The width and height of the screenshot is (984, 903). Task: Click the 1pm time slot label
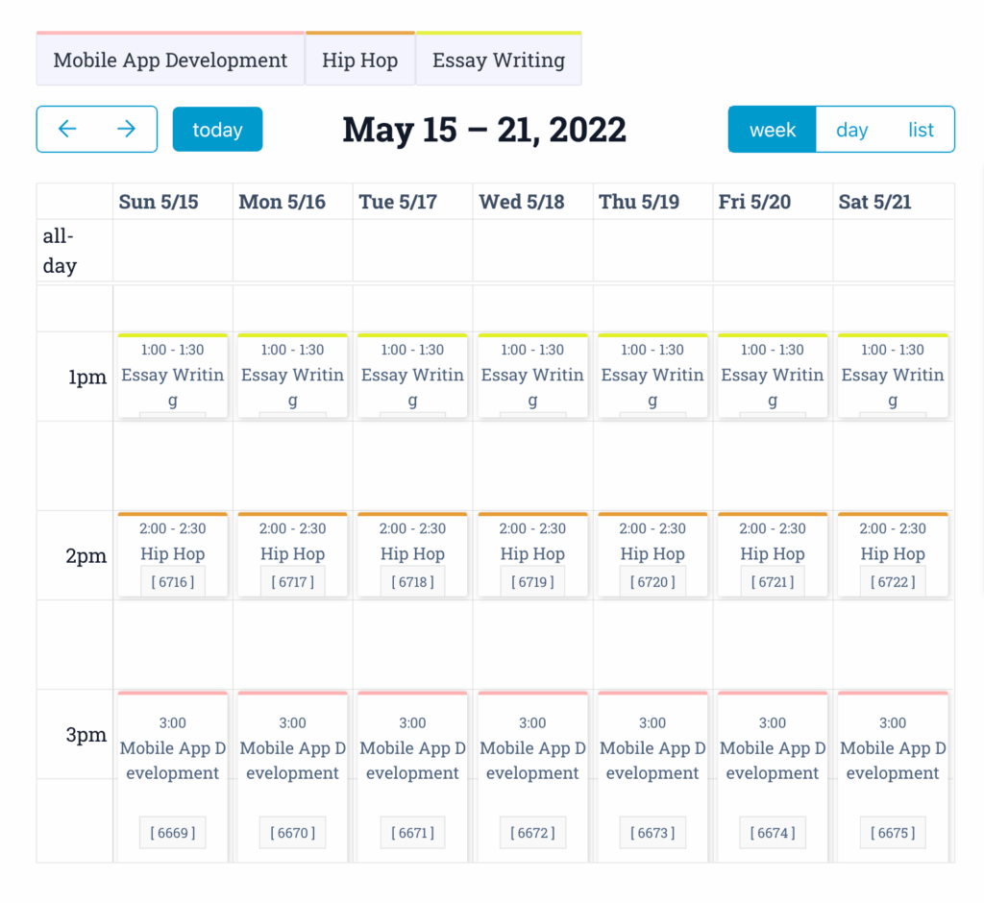(x=87, y=378)
